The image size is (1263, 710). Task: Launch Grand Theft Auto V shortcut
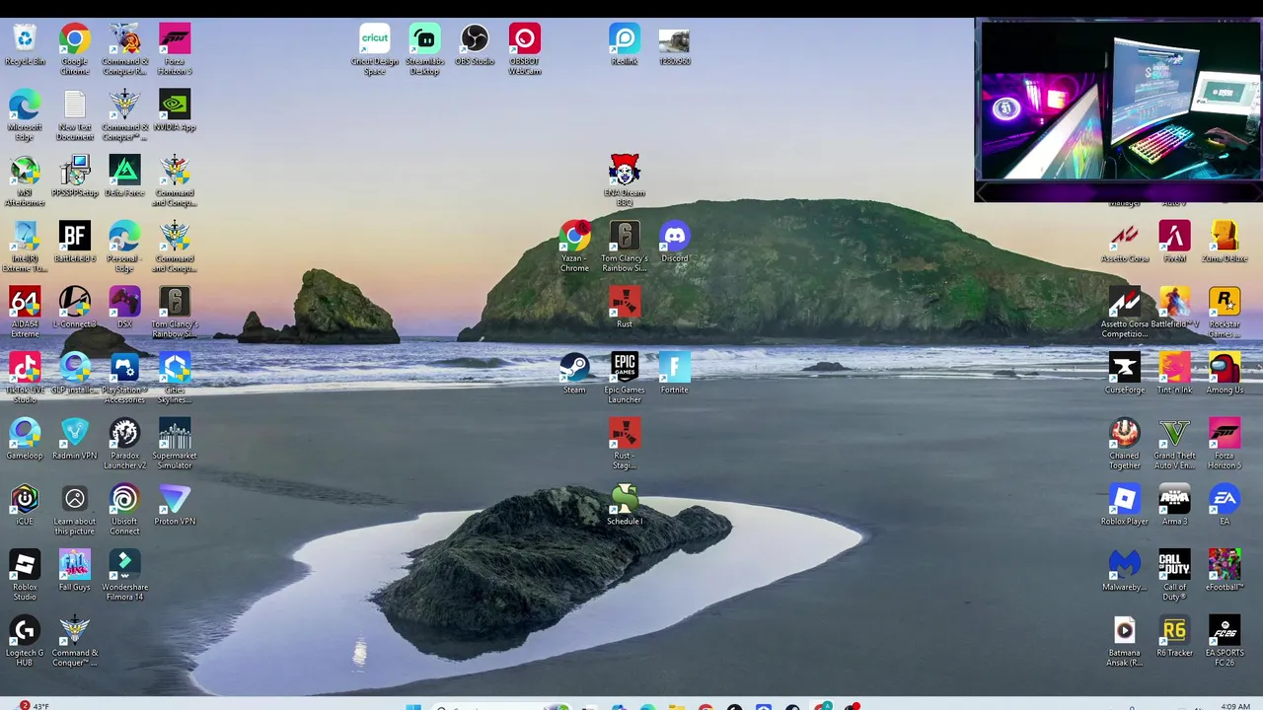(1174, 444)
